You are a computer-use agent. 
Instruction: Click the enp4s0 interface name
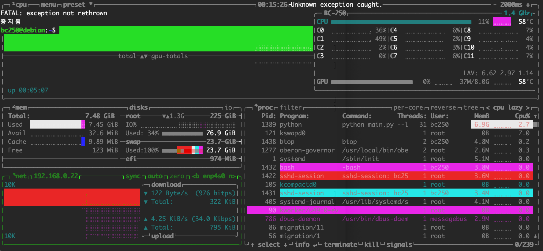pyautogui.click(x=214, y=176)
